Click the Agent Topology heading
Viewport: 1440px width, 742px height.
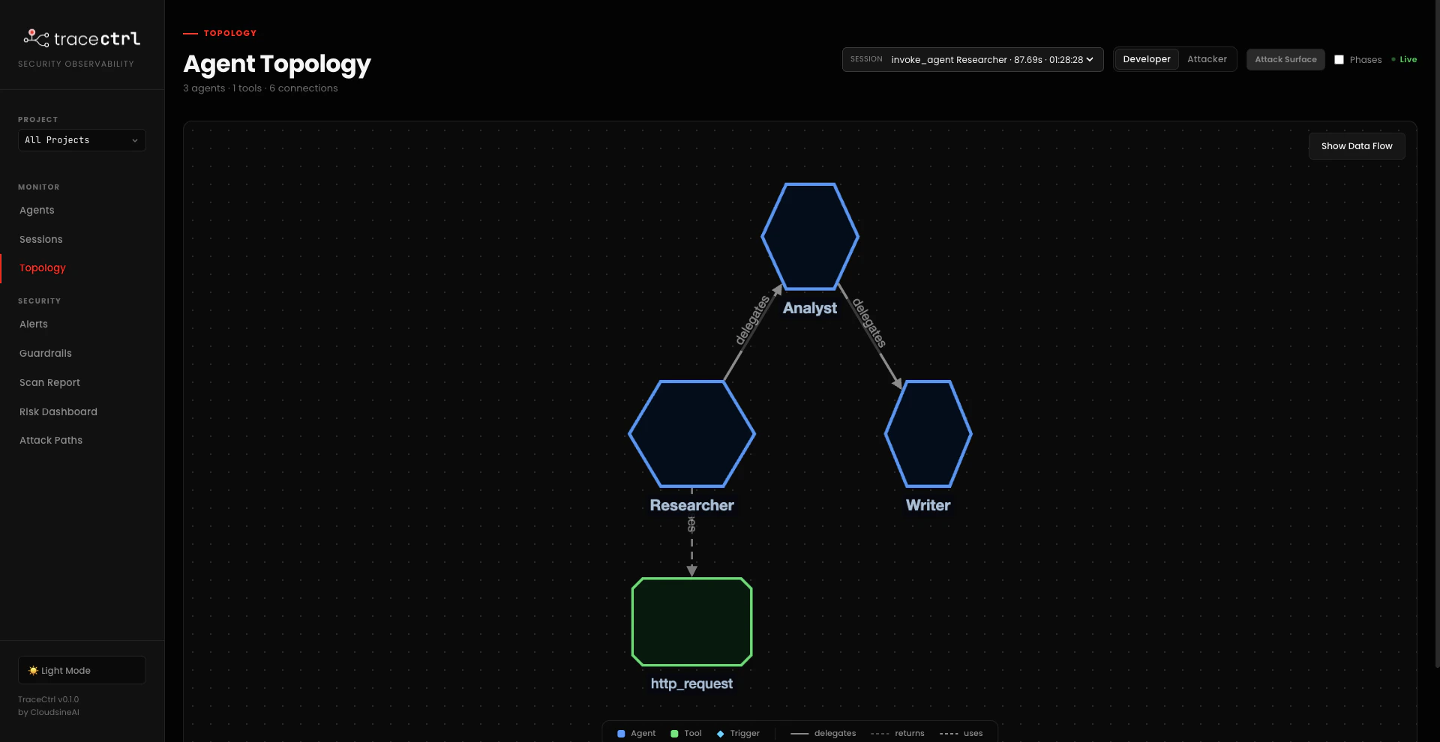[x=277, y=64]
